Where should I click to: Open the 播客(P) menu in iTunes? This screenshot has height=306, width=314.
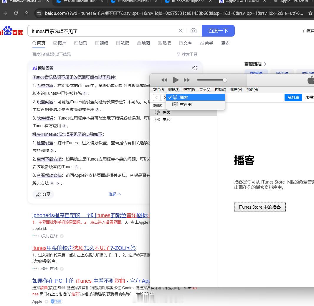189,89
